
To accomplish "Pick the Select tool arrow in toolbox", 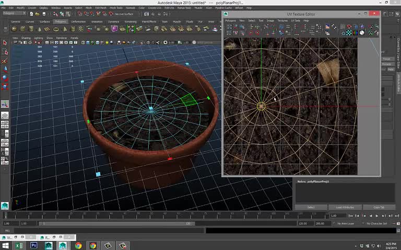I will click(x=5, y=43).
